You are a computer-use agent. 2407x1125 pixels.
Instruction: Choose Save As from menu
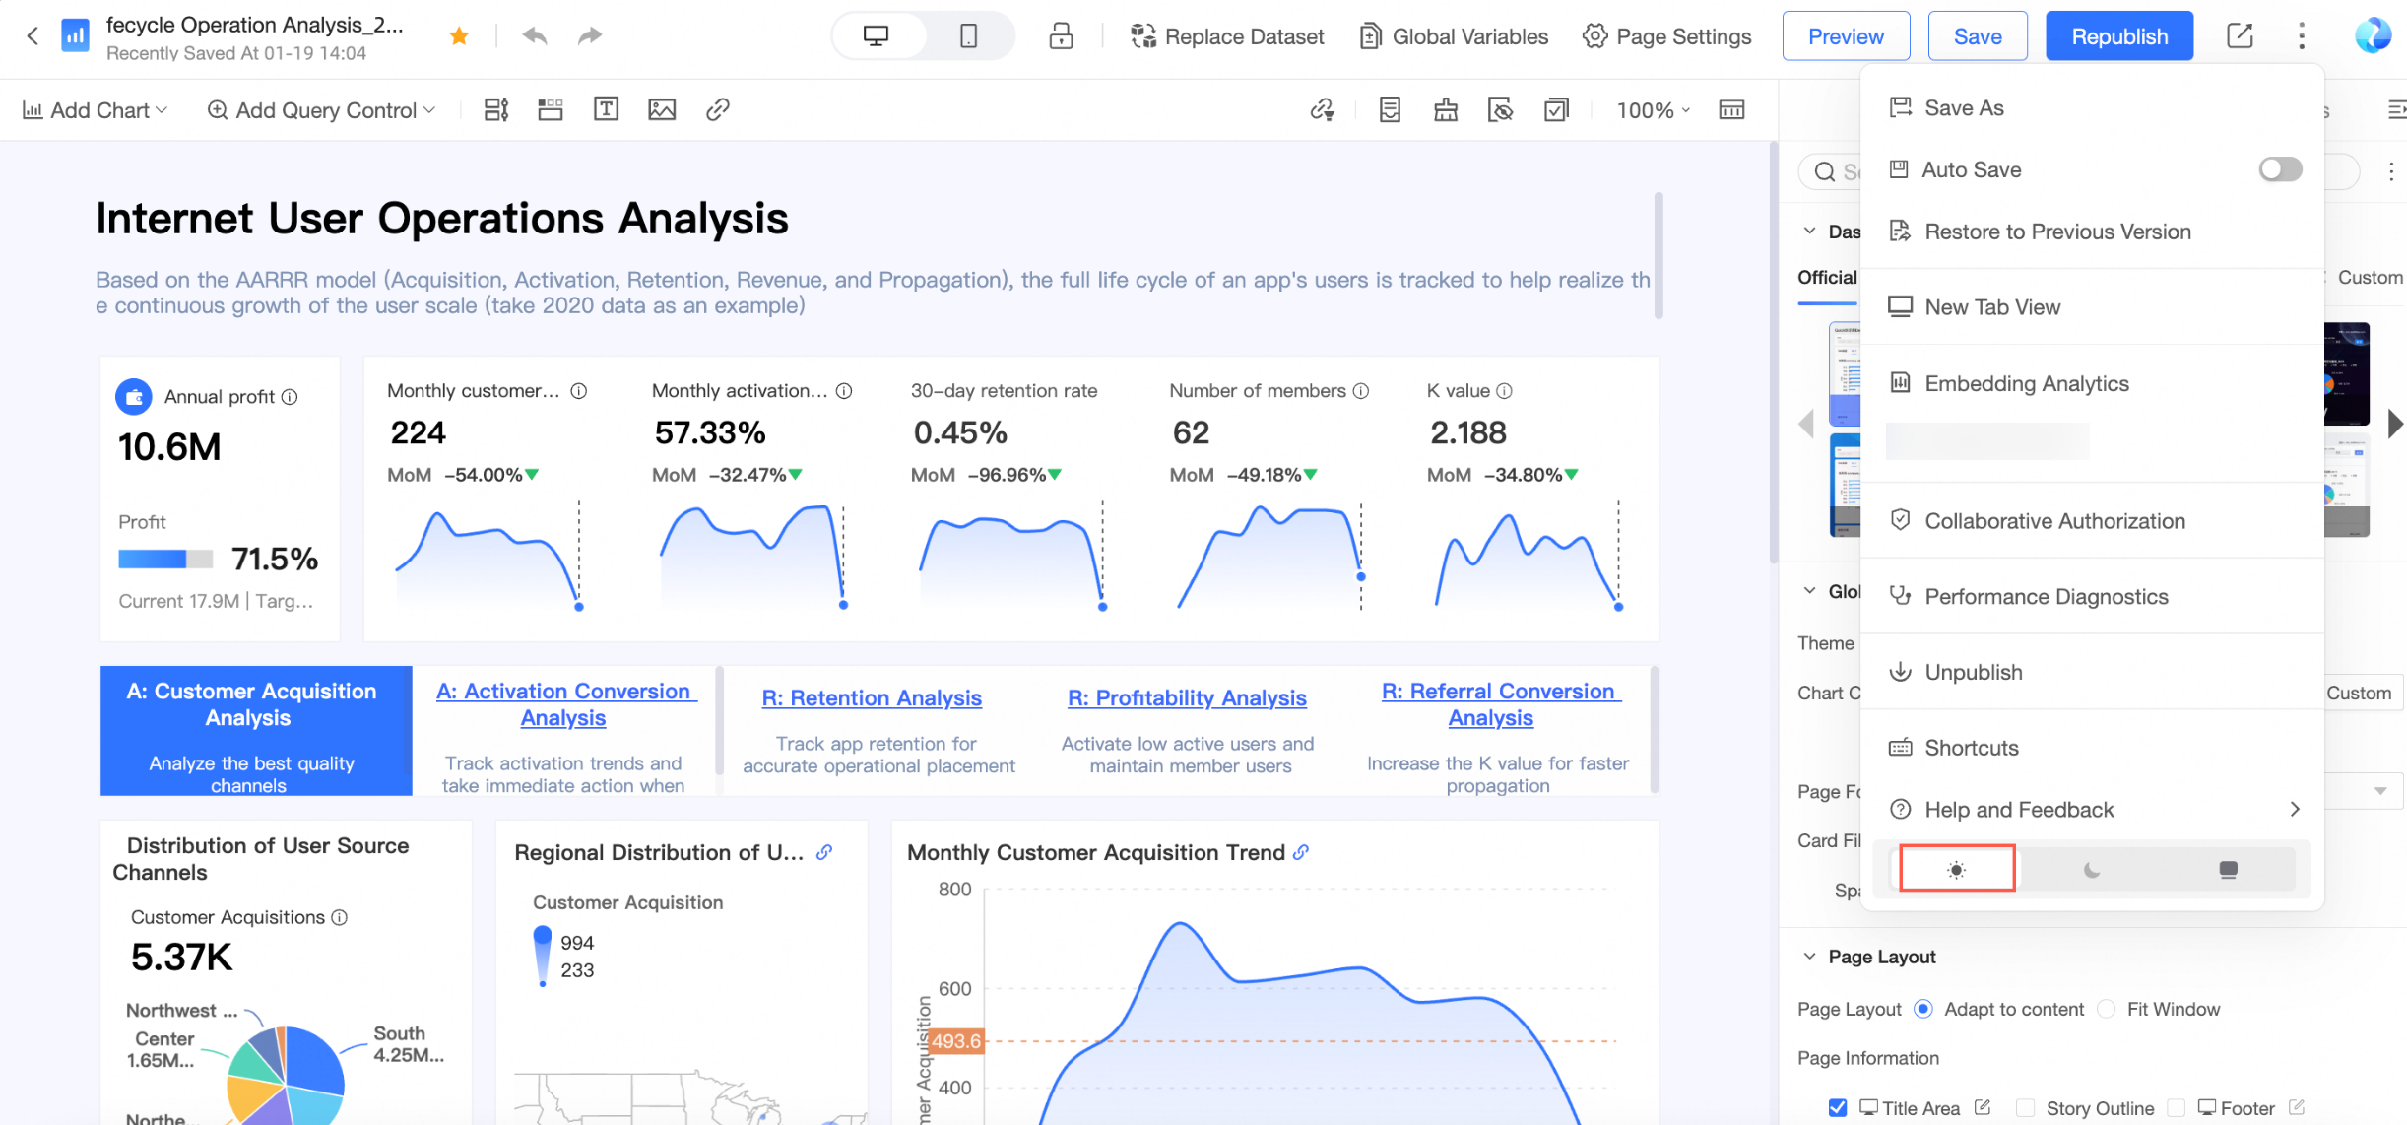tap(2092, 108)
